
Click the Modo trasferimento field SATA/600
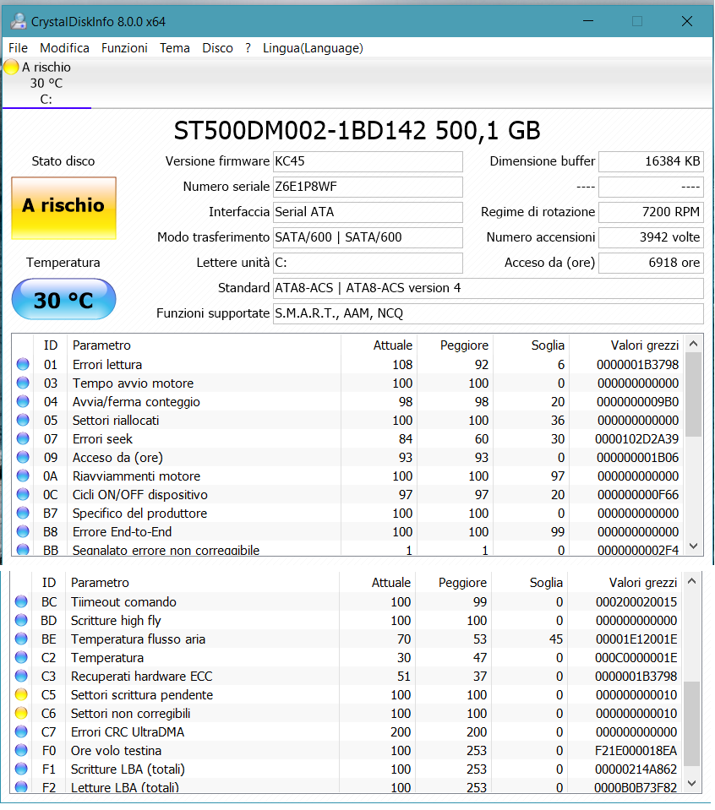(x=368, y=237)
